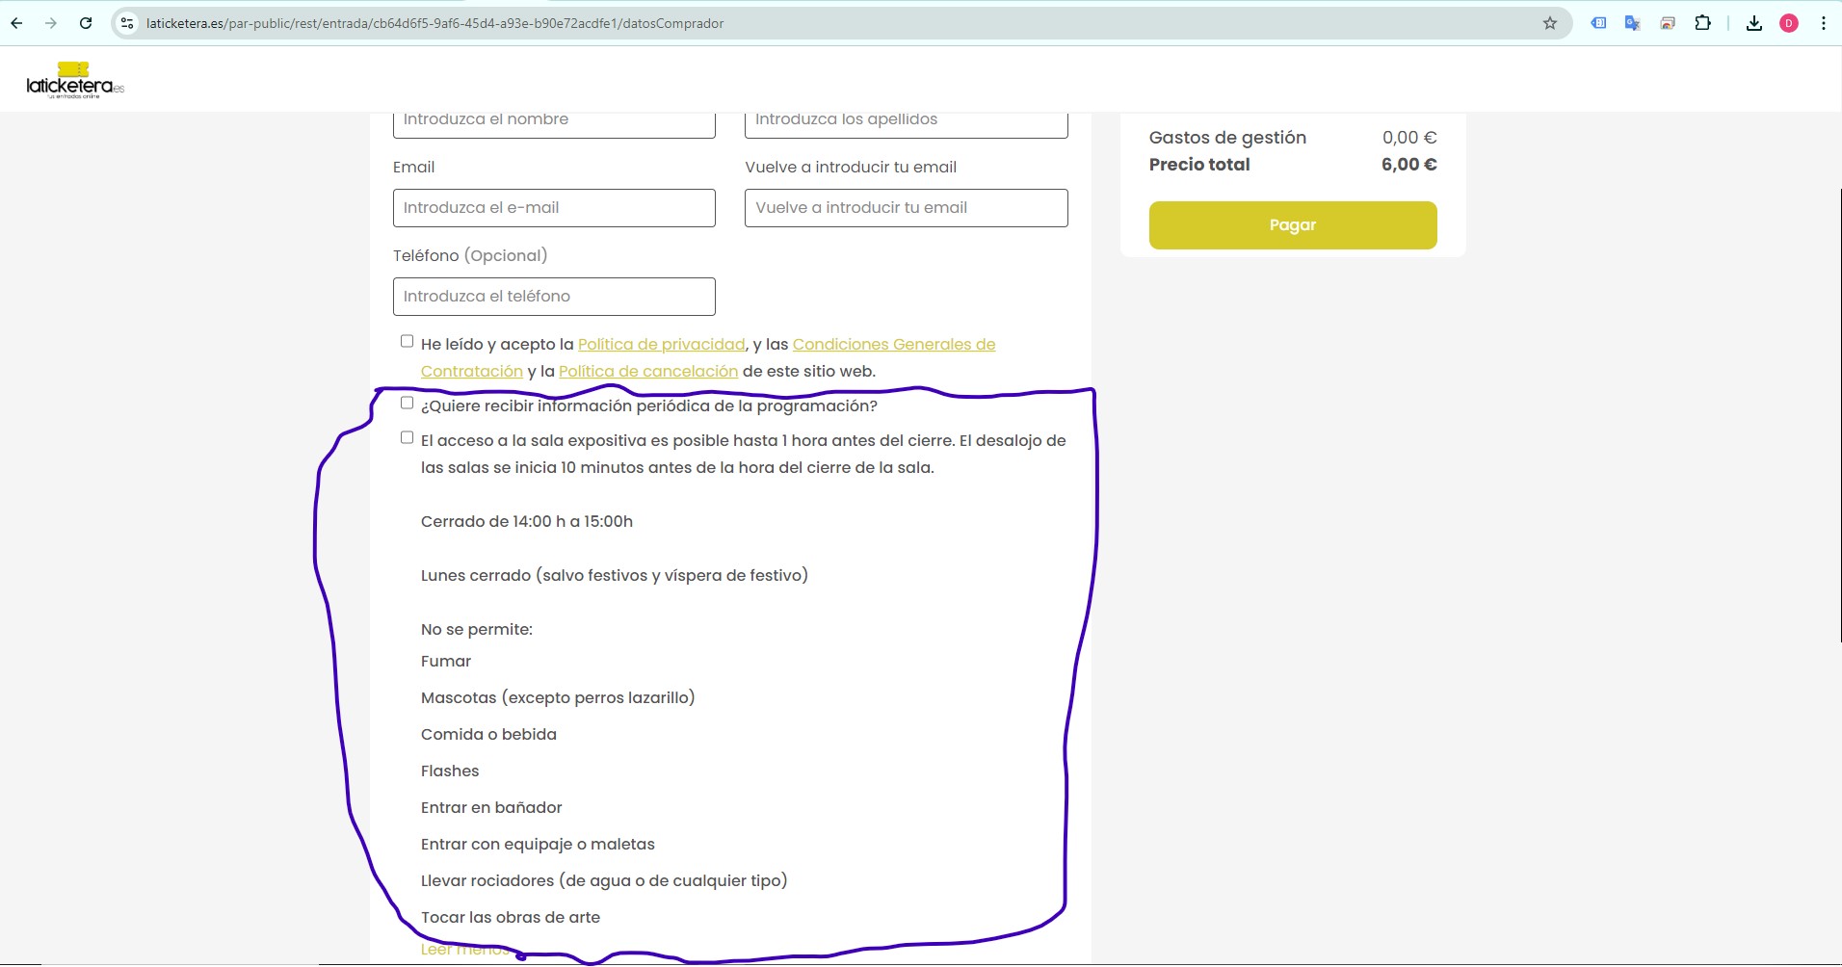Open the profile avatar menu

point(1789,23)
